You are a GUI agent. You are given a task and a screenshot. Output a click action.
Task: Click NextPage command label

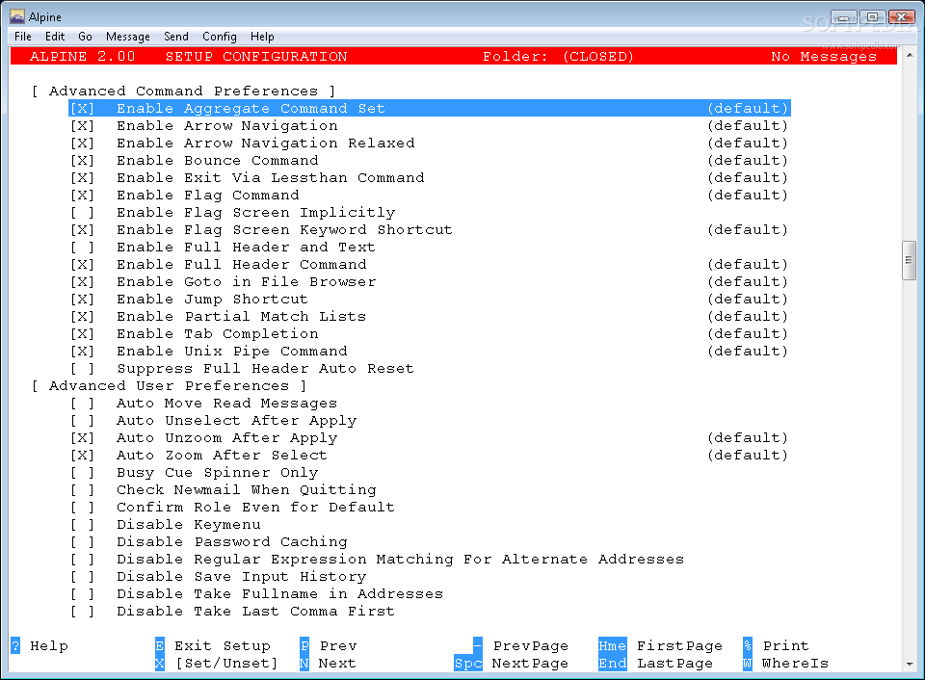(530, 664)
